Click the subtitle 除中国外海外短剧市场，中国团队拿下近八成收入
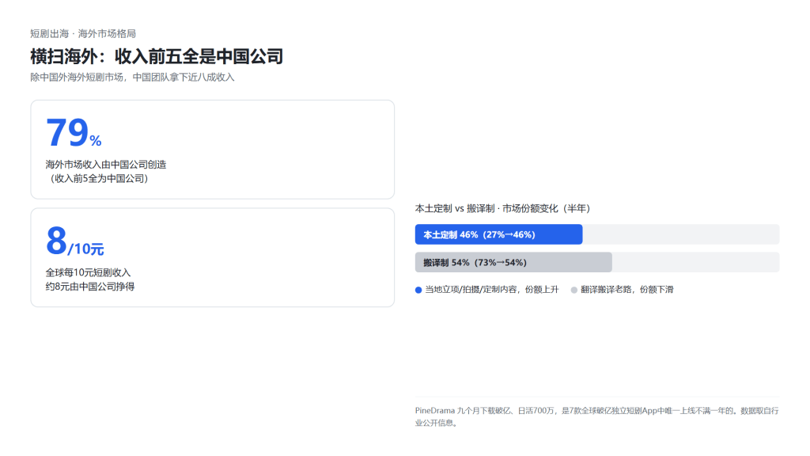810x456 pixels. pos(132,77)
